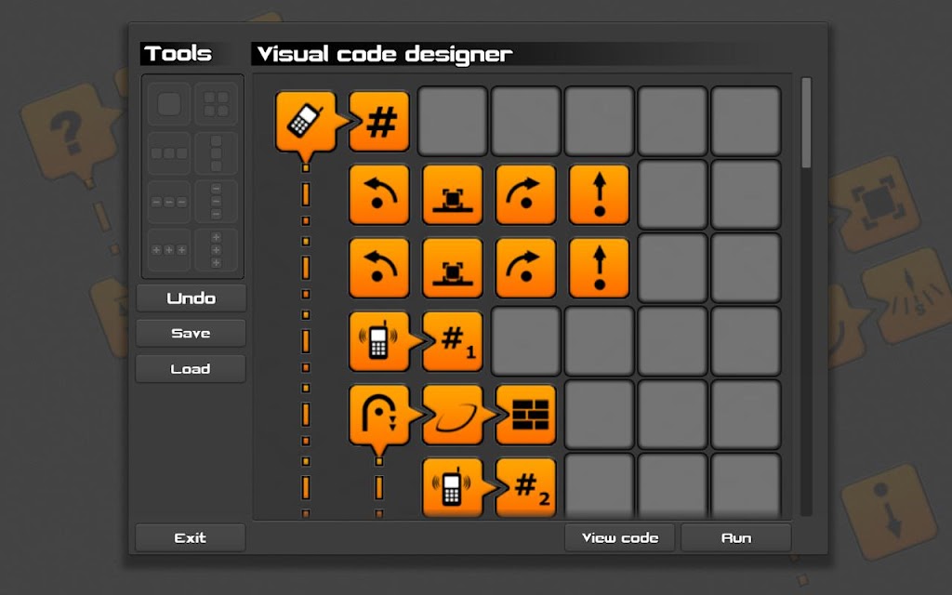Select the vertical minus-signs column tool
Image resolution: width=952 pixels, height=595 pixels.
point(216,202)
